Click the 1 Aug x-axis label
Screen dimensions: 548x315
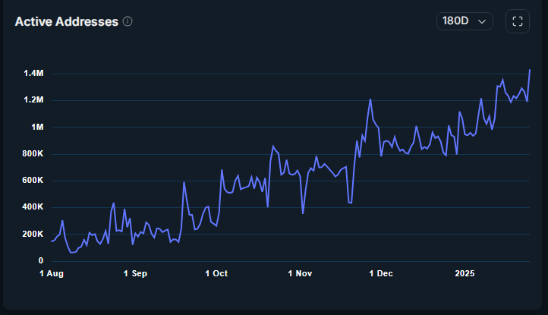tap(51, 273)
